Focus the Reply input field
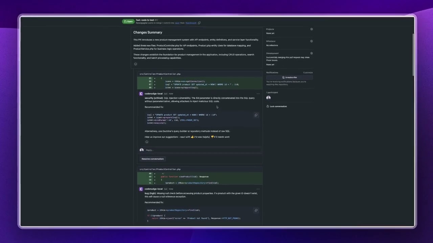This screenshot has height=243, width=433. coord(203,150)
